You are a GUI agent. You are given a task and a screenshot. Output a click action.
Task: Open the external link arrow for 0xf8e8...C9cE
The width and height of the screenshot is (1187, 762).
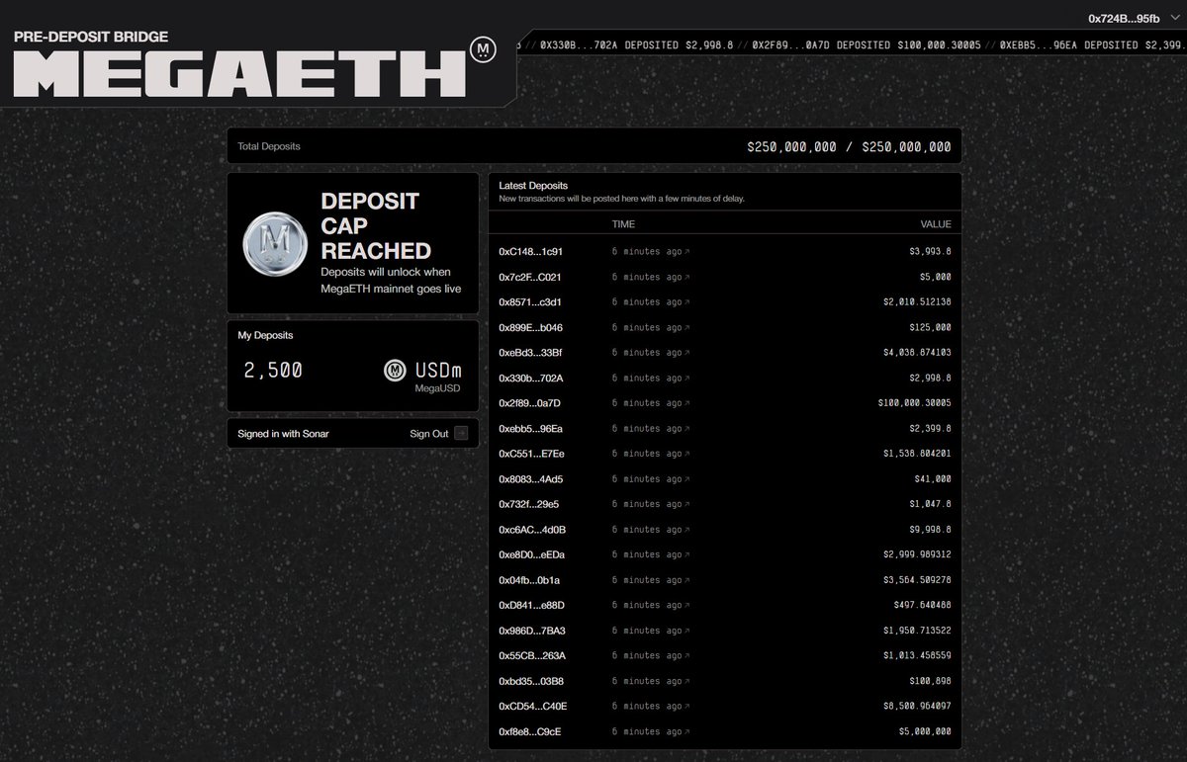click(687, 730)
